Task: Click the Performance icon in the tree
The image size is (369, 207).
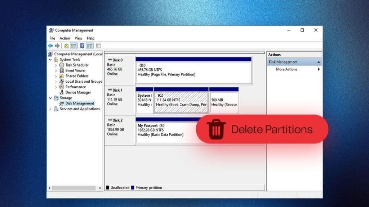Action: pyautogui.click(x=62, y=87)
